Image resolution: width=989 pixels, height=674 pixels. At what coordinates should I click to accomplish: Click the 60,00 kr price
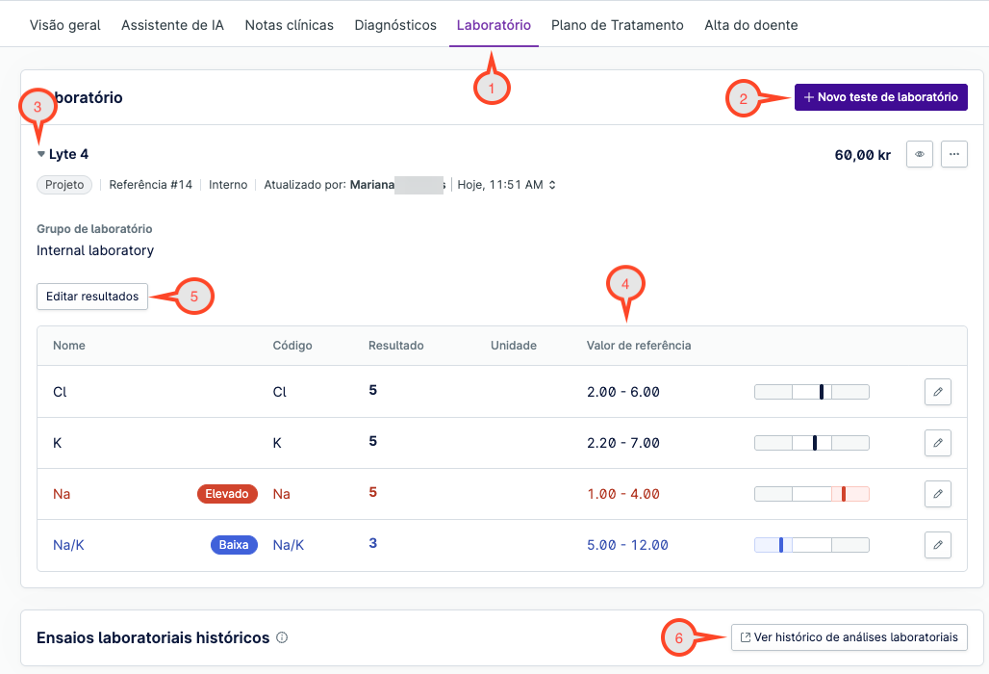862,155
